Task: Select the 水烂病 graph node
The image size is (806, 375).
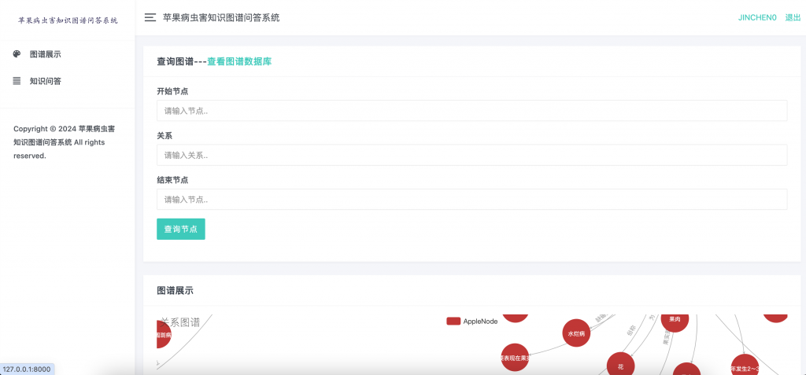Action: 577,333
